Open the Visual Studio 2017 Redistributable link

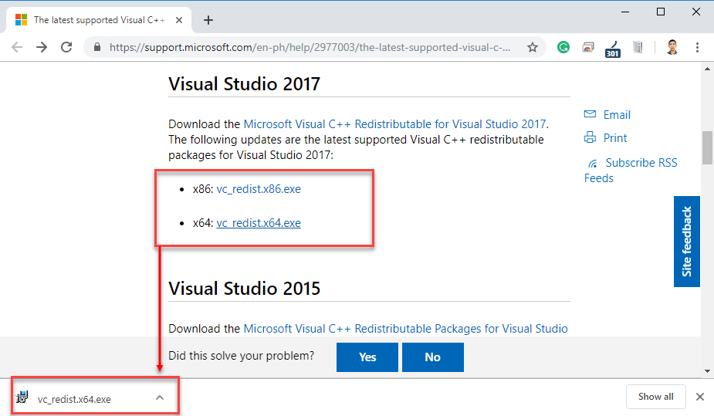[394, 124]
